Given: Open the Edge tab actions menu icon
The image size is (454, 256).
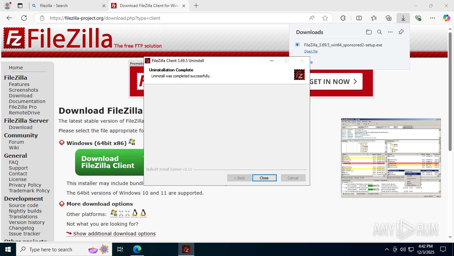Looking at the screenshot, I should pos(20,6).
